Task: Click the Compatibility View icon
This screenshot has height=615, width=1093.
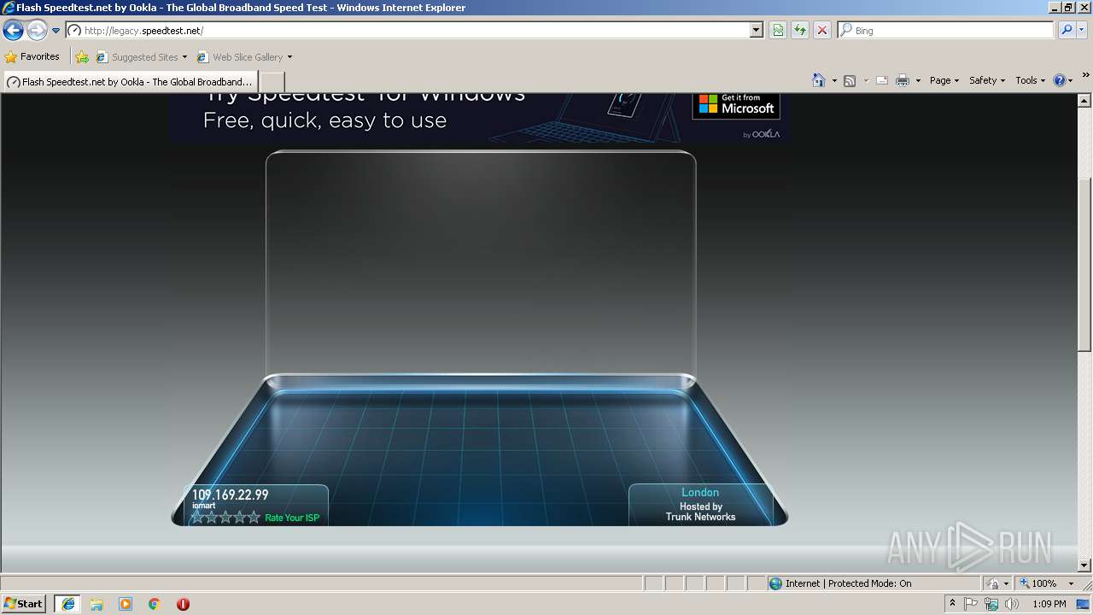Action: pos(778,31)
